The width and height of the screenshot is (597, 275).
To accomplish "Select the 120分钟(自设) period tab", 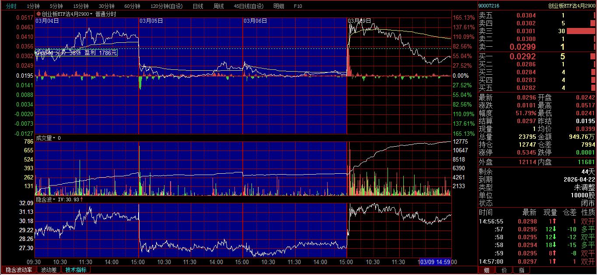I will pyautogui.click(x=167, y=6).
